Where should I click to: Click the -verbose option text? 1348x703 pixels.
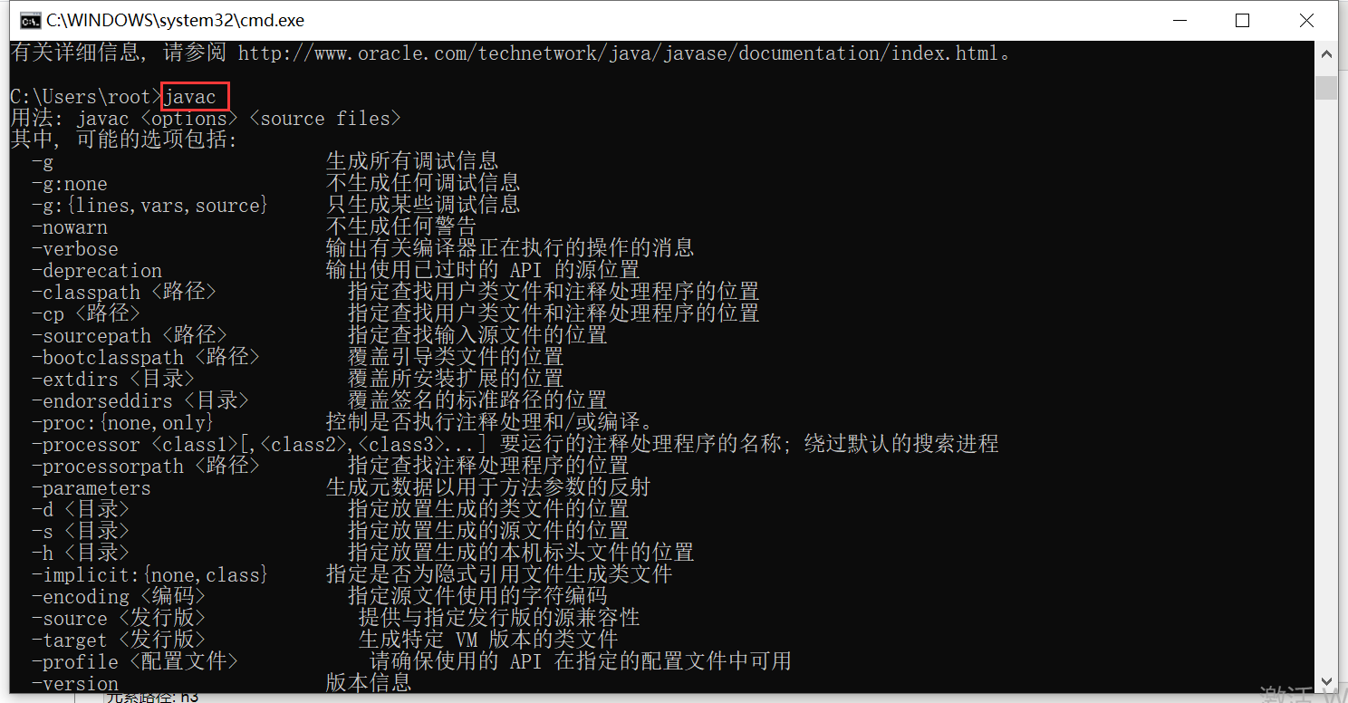point(75,248)
